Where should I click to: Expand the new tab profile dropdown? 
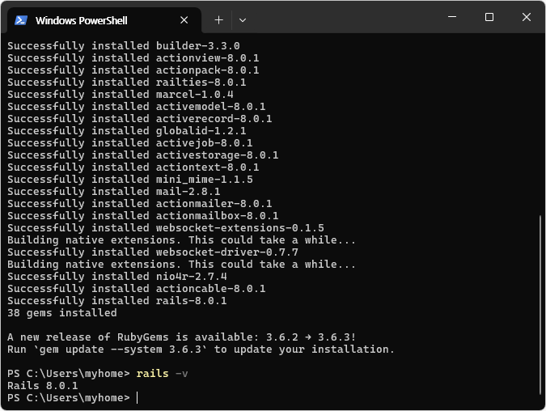tap(243, 19)
